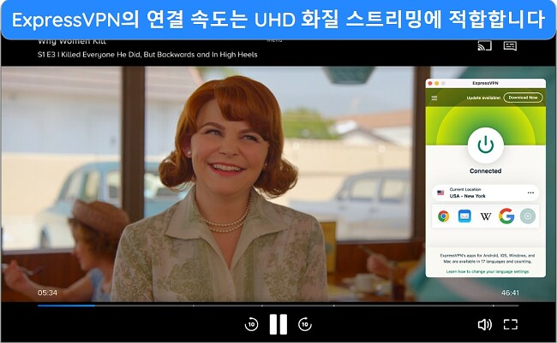Click the US flag icon
Image resolution: width=557 pixels, height=343 pixels.
pyautogui.click(x=440, y=193)
